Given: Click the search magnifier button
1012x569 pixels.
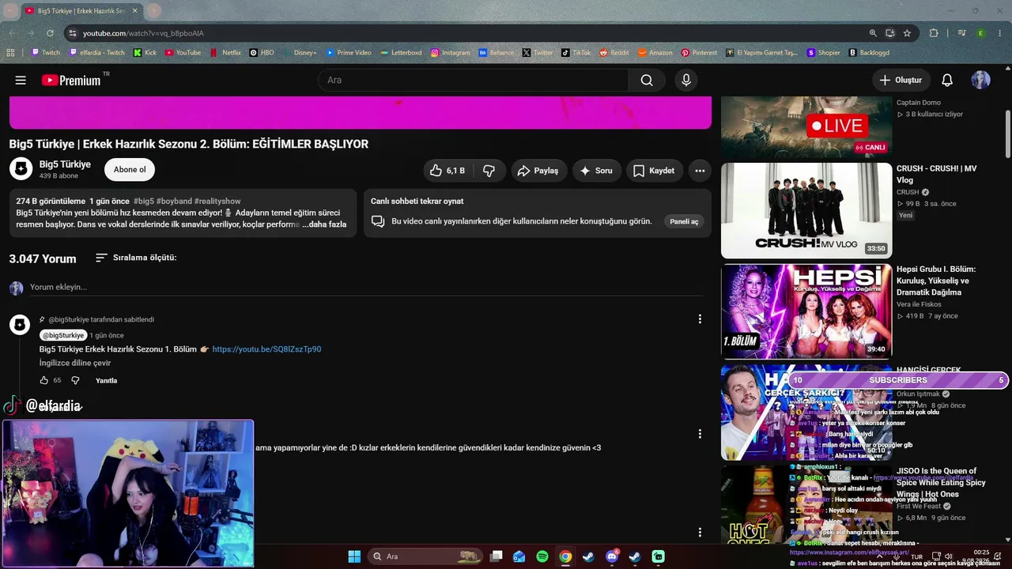Looking at the screenshot, I should [x=647, y=80].
